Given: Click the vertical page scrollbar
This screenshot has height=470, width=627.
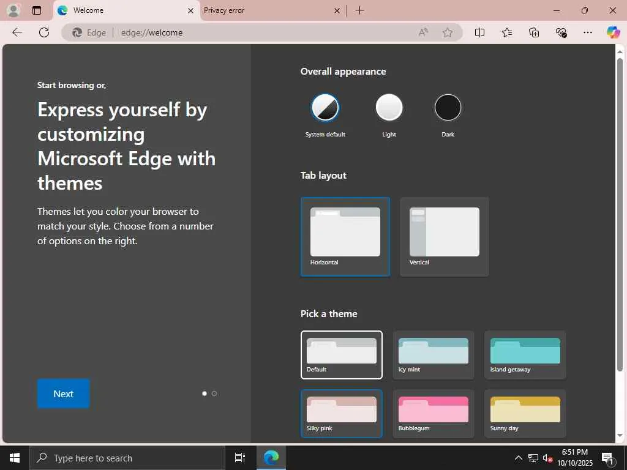Looking at the screenshot, I should point(620,216).
